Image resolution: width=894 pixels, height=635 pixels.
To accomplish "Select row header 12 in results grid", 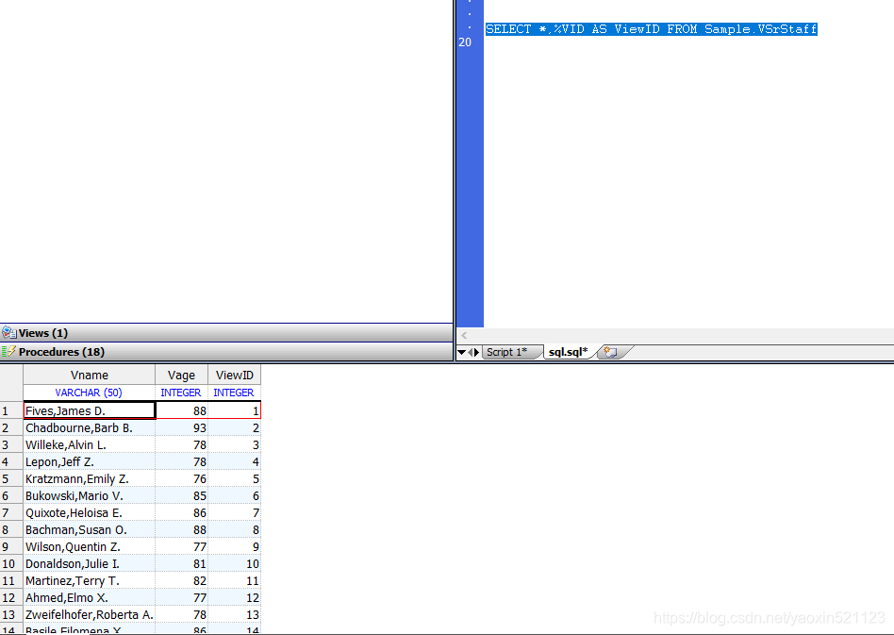I will [x=11, y=597].
